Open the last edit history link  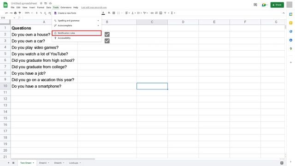94,7
